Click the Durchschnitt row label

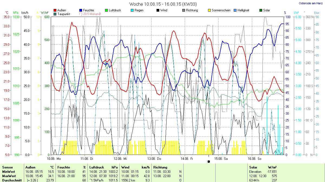[x=11, y=180]
